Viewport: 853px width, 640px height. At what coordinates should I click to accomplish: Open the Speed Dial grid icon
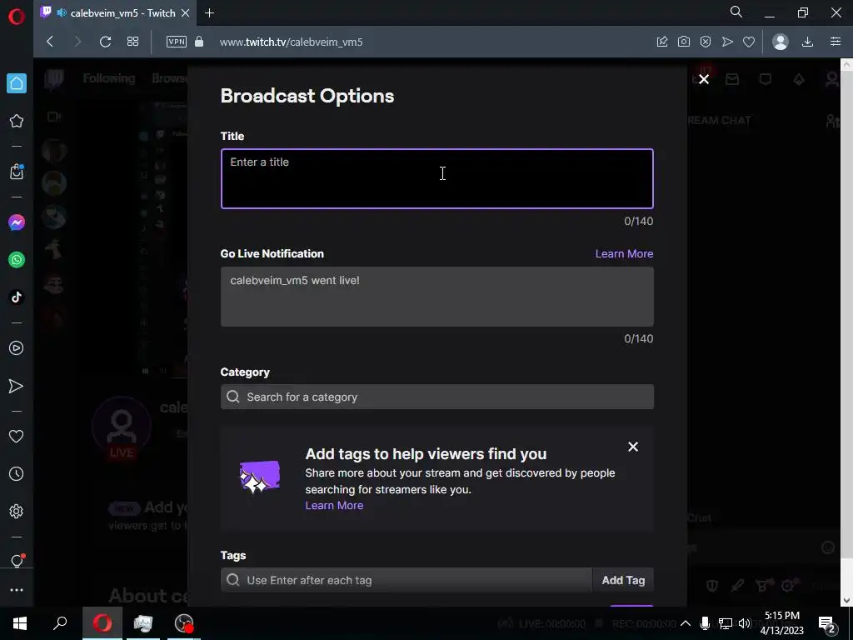(x=132, y=42)
